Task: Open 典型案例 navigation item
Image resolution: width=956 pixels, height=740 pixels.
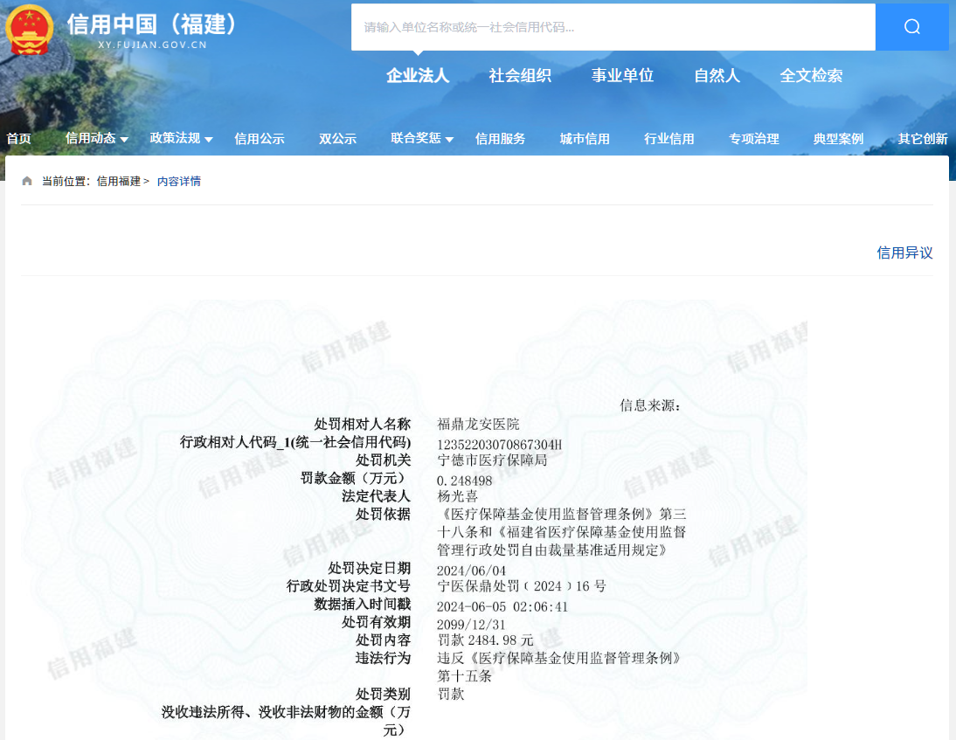Action: click(838, 139)
